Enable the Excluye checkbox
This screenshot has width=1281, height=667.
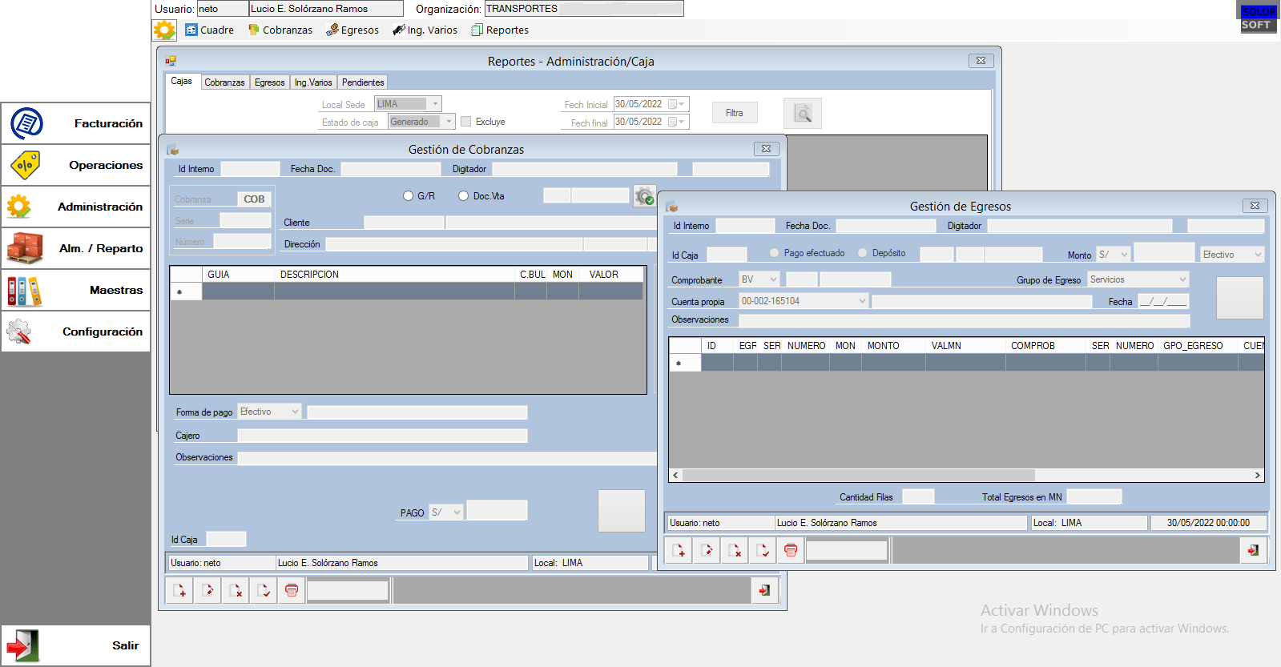pos(466,122)
